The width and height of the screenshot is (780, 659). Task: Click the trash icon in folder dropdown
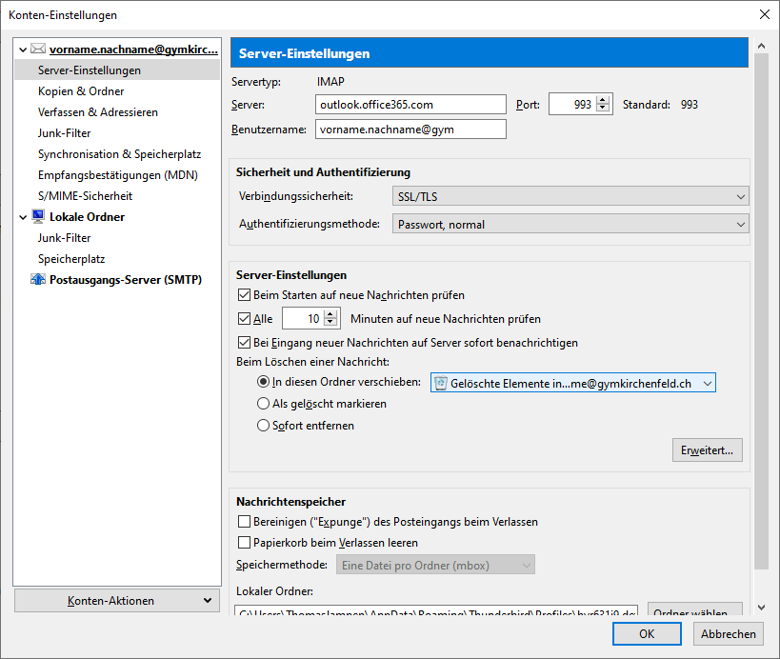(441, 383)
